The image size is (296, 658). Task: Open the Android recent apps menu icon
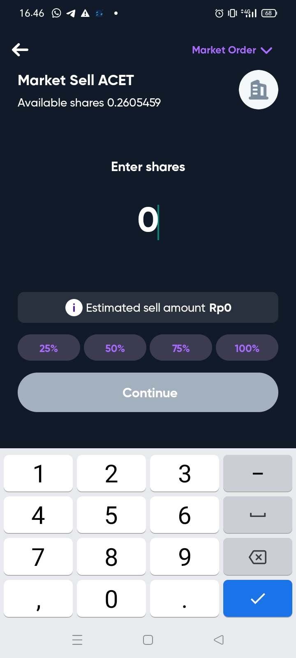(77, 640)
